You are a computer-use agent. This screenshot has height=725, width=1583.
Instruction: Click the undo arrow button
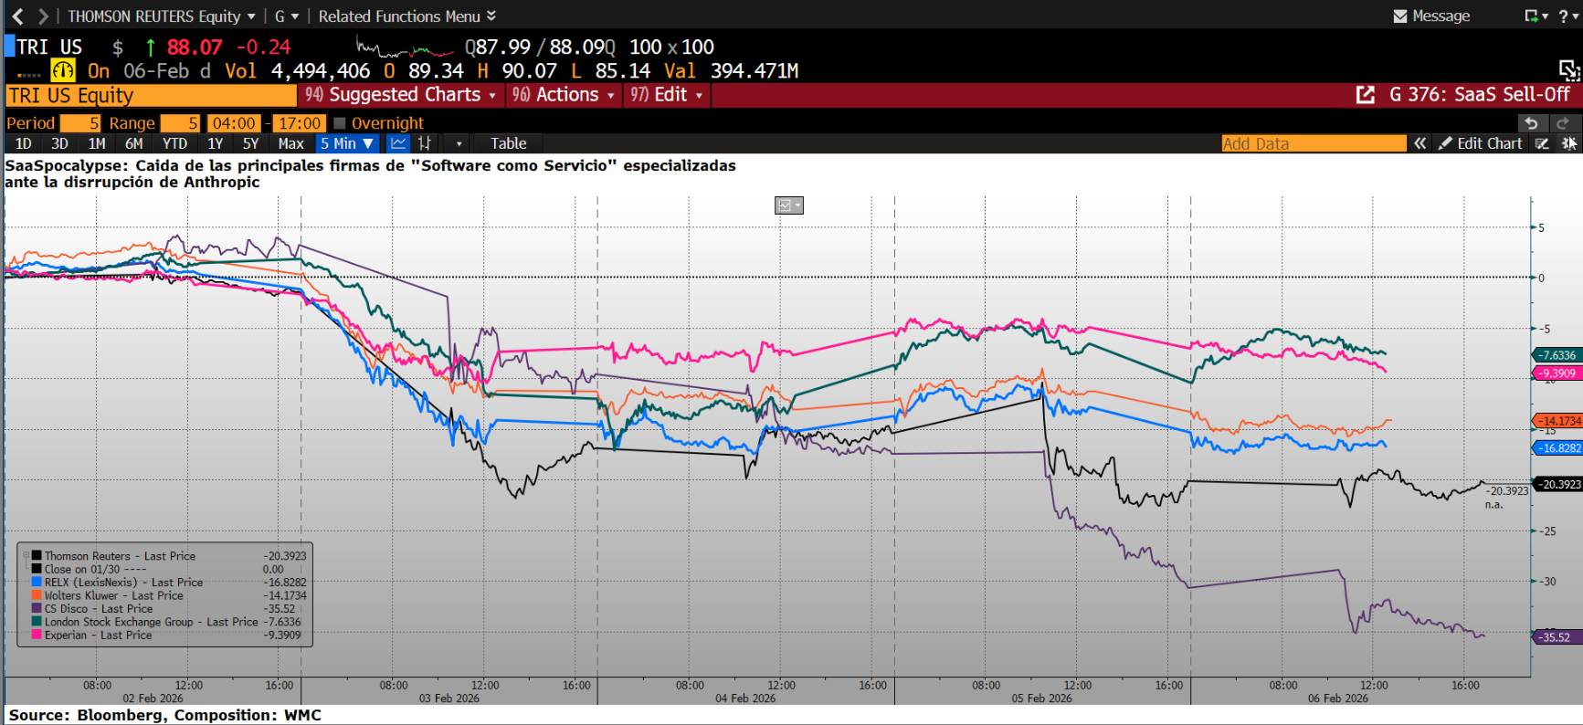tap(1532, 122)
